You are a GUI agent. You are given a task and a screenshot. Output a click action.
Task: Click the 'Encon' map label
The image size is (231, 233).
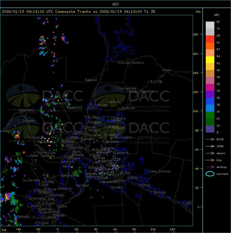point(167,70)
